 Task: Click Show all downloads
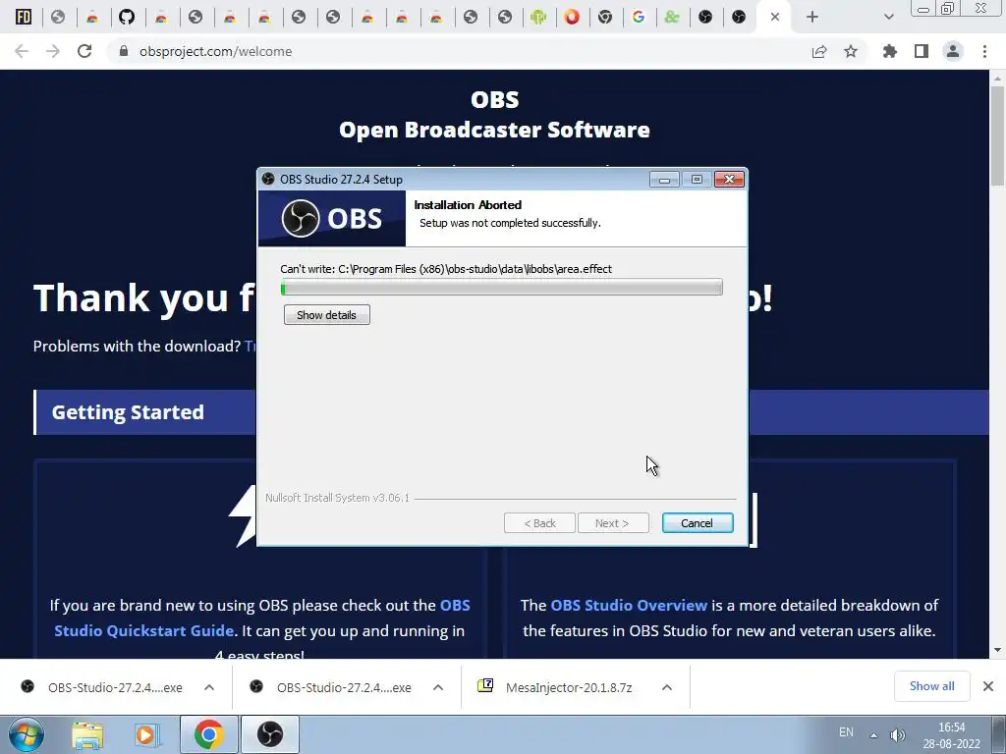pos(931,686)
